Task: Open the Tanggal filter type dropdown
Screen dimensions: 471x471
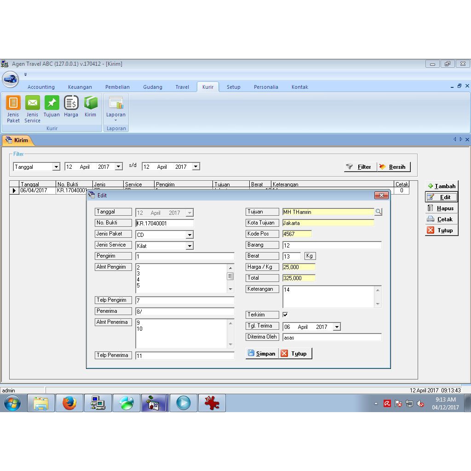Action: 56,167
